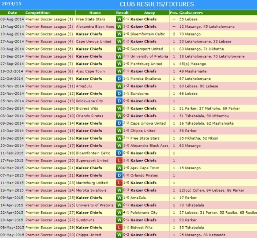Click red L icon in 11-Mar-2015 Maritzburg row
This screenshot has width=257, height=238.
[119, 183]
